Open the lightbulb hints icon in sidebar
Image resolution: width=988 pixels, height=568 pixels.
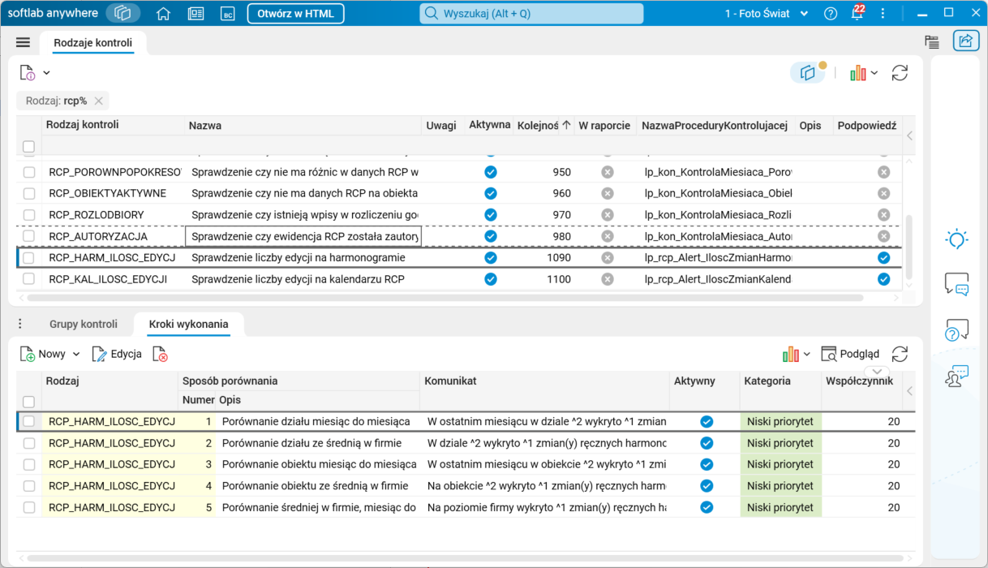click(x=956, y=239)
